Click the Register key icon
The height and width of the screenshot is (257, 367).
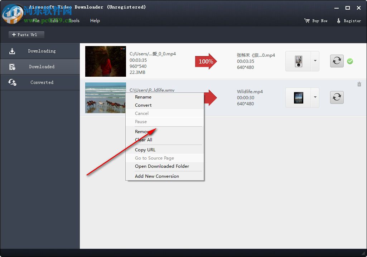point(339,21)
